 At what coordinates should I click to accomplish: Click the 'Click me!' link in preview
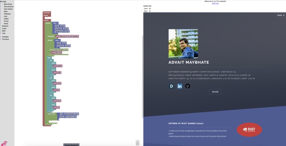click(215, 4)
